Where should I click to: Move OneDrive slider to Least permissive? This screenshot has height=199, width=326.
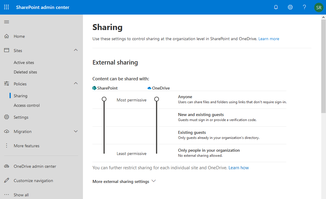coord(157,152)
